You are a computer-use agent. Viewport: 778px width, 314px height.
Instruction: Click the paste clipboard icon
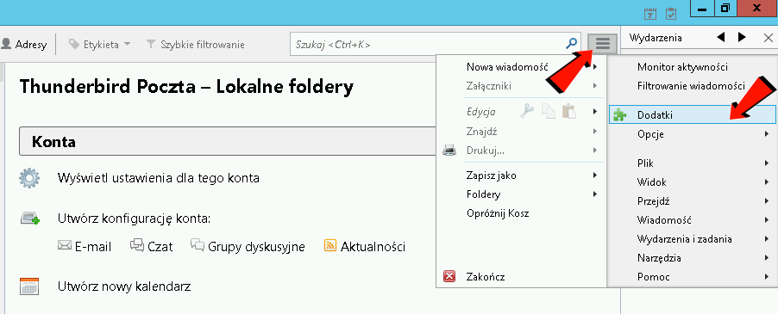[x=569, y=112]
